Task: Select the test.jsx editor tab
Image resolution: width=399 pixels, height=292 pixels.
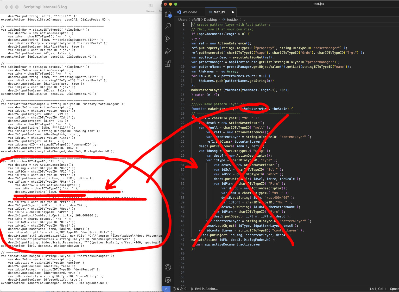Action: (220, 12)
